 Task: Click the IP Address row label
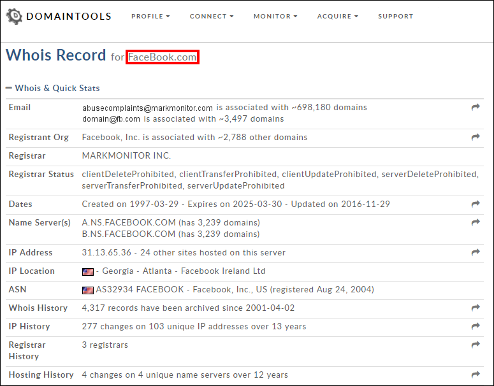point(31,252)
